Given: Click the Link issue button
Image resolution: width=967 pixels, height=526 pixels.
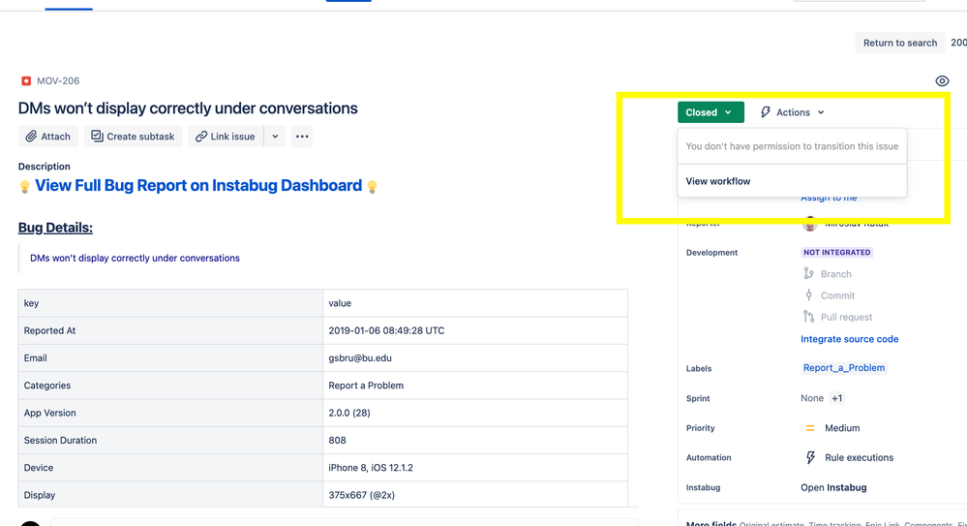Looking at the screenshot, I should point(226,137).
